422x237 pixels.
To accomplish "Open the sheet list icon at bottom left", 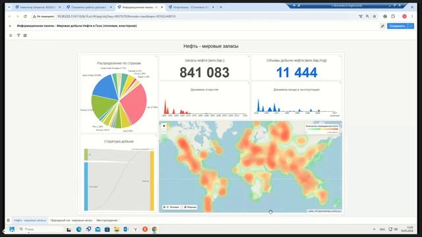I will pos(9,221).
